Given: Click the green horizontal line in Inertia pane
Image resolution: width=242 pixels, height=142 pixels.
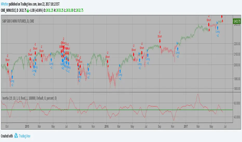Looking at the screenshot, I should click(x=117, y=110).
